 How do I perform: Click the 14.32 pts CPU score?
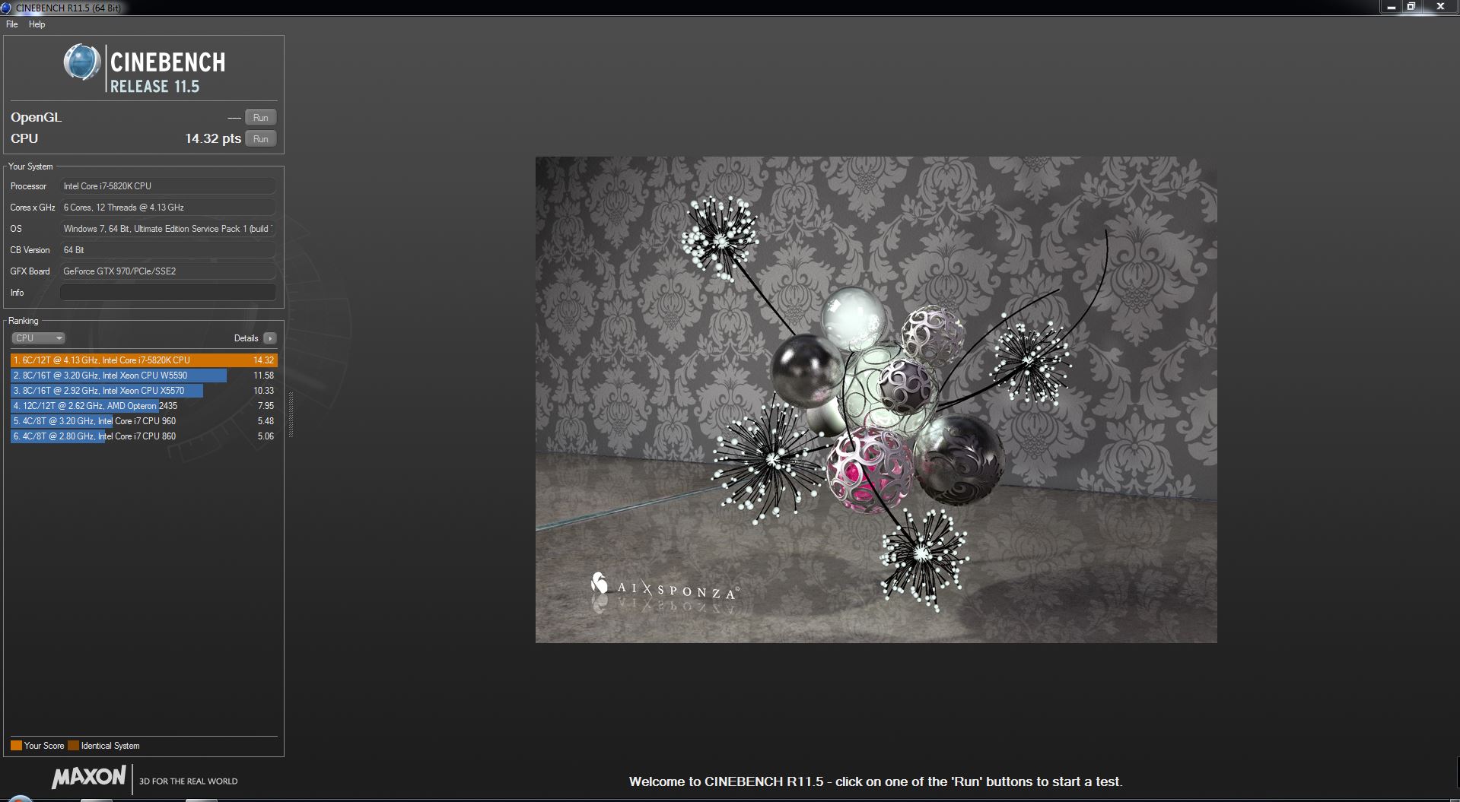click(x=213, y=138)
